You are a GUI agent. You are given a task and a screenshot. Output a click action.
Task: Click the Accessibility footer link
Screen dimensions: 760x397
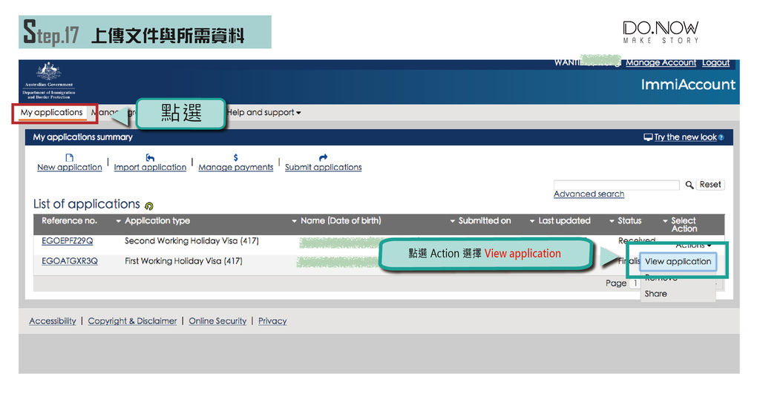click(x=53, y=321)
